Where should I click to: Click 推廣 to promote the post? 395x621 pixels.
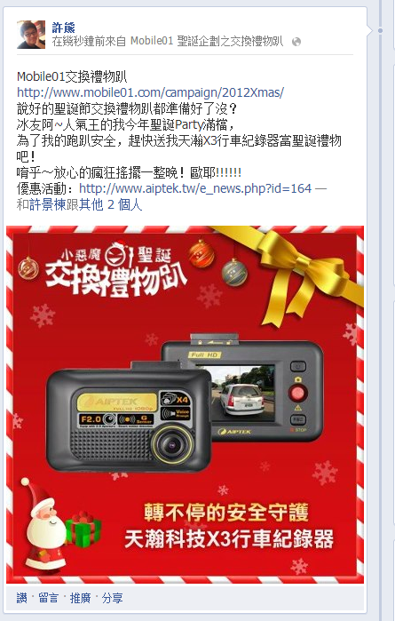pos(81,598)
